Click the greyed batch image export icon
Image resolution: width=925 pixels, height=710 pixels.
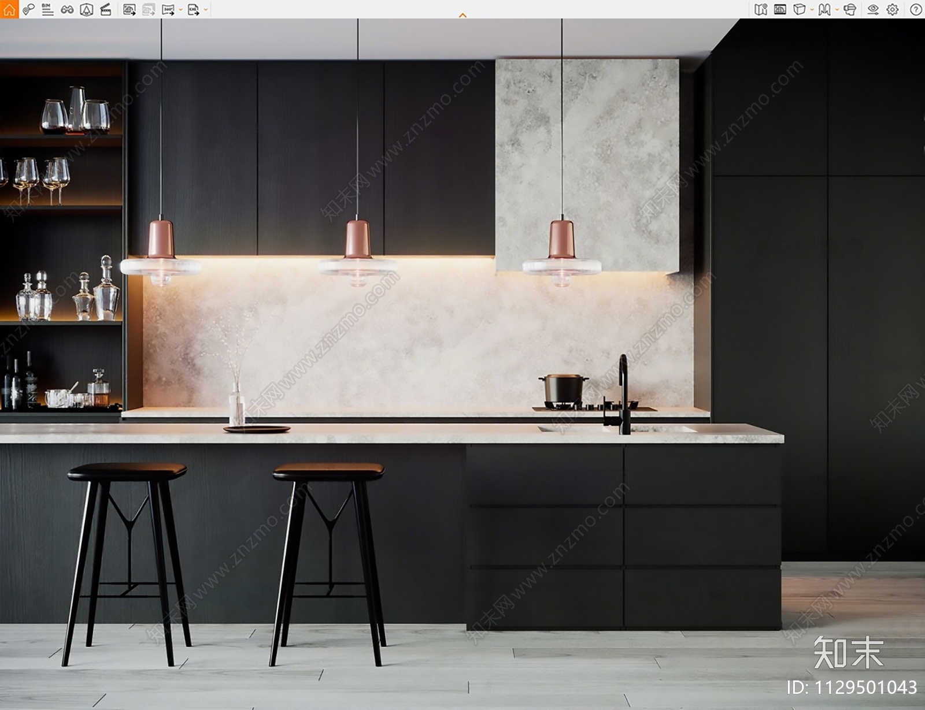tap(149, 9)
